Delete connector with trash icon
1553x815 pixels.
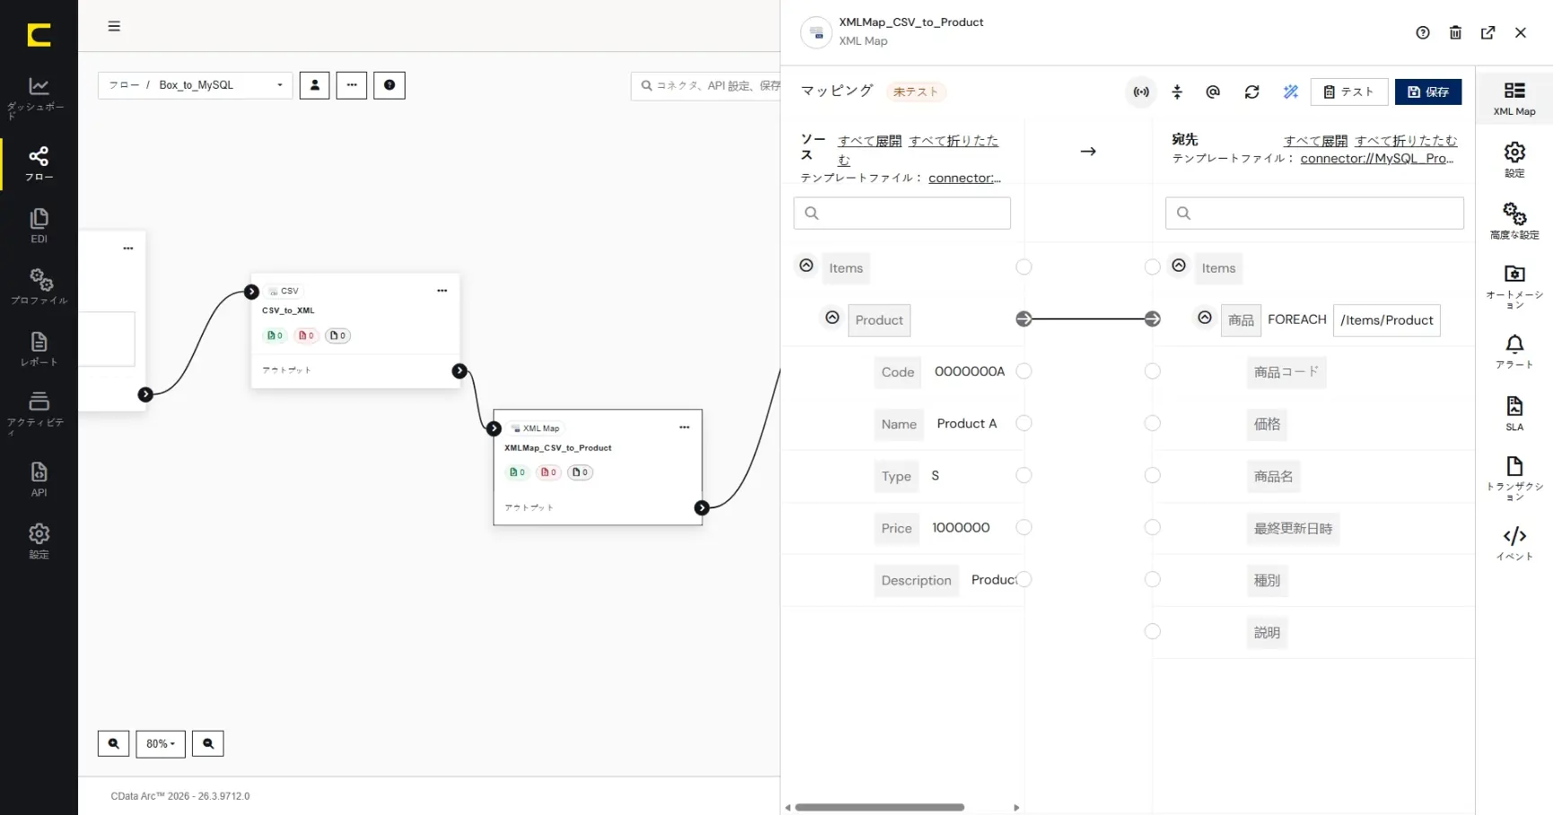click(x=1455, y=32)
